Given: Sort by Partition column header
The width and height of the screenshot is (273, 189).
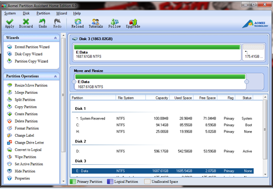Looking at the screenshot, I should (x=93, y=98).
